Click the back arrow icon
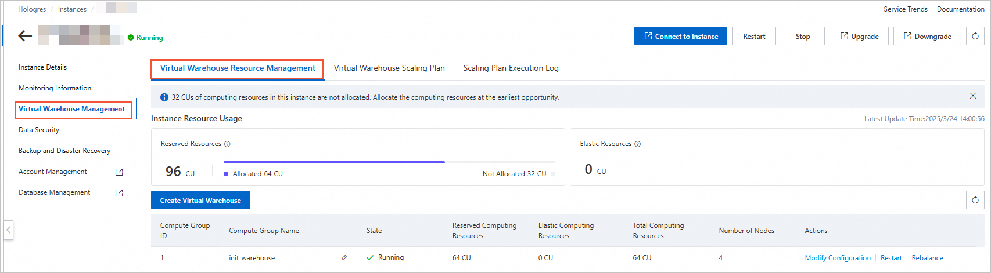This screenshot has height=273, width=991. pyautogui.click(x=25, y=36)
